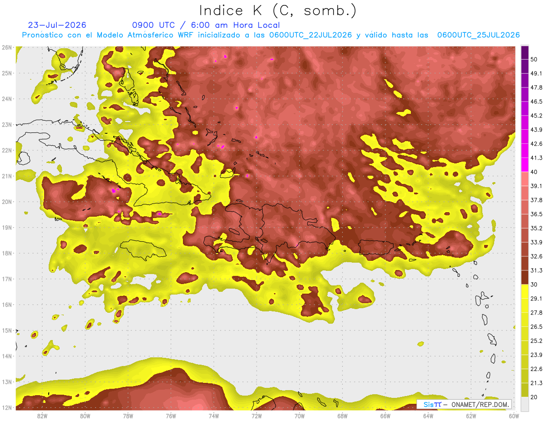
Task: Click colorbar value 43.9
Action: [x=536, y=130]
